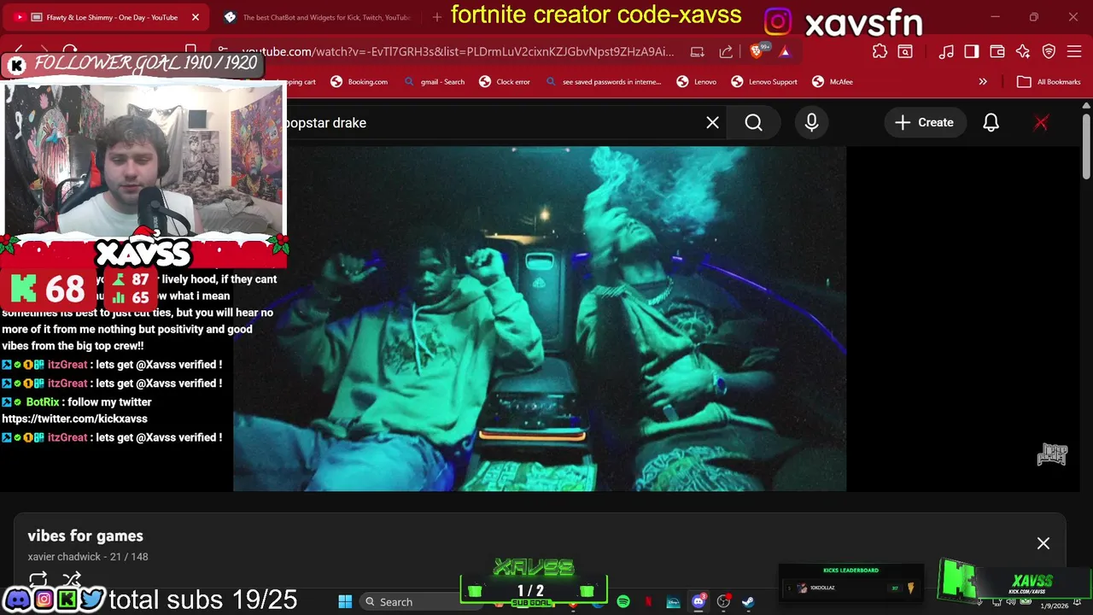The width and height of the screenshot is (1093, 615).
Task: Open Disney+ from the taskbar
Action: [x=674, y=602]
